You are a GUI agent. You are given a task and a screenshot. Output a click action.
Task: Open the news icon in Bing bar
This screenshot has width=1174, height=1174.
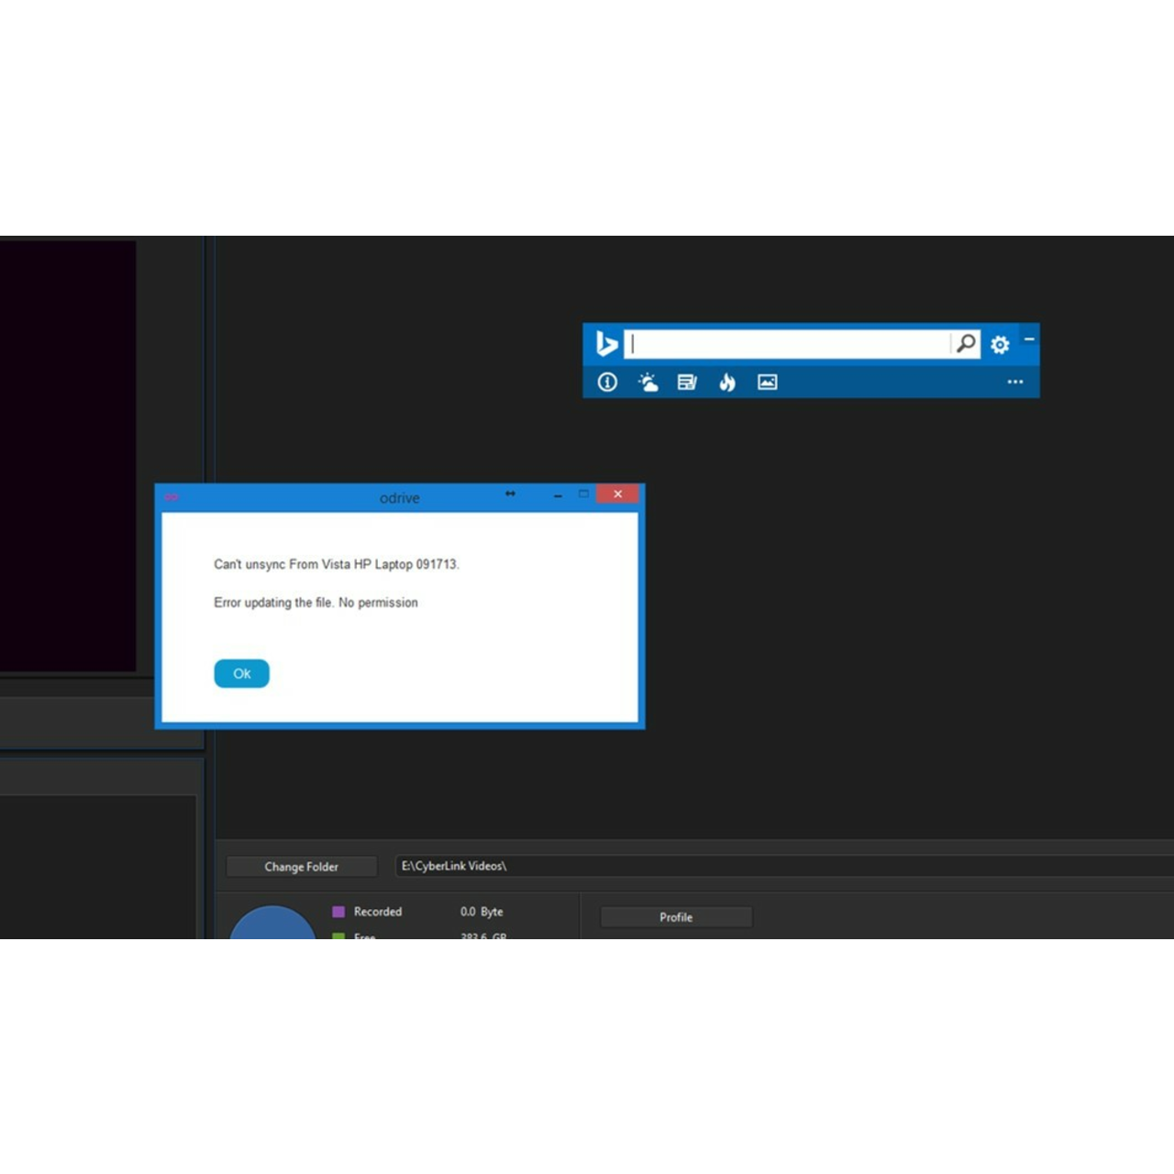point(687,382)
